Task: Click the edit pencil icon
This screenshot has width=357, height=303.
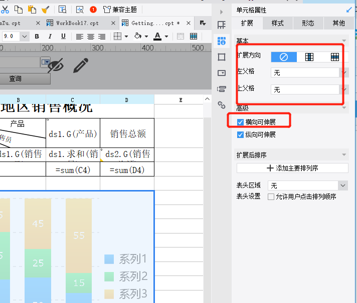Action: (81, 65)
